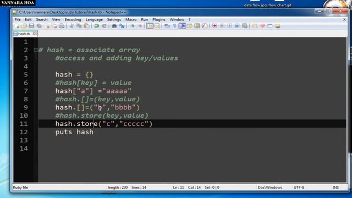Click the '#hash[key] = value' comment line
This screenshot has width=352, height=198.
click(94, 83)
